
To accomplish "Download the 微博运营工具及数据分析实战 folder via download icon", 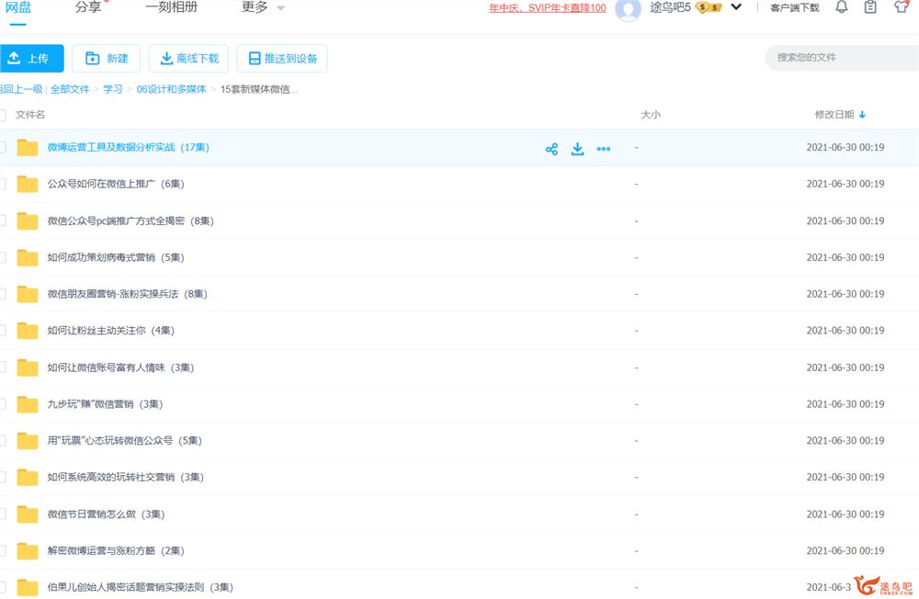I will (x=577, y=148).
